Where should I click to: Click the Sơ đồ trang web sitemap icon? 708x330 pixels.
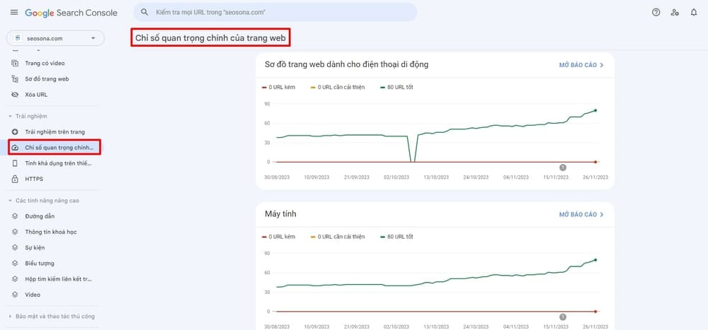pyautogui.click(x=15, y=79)
